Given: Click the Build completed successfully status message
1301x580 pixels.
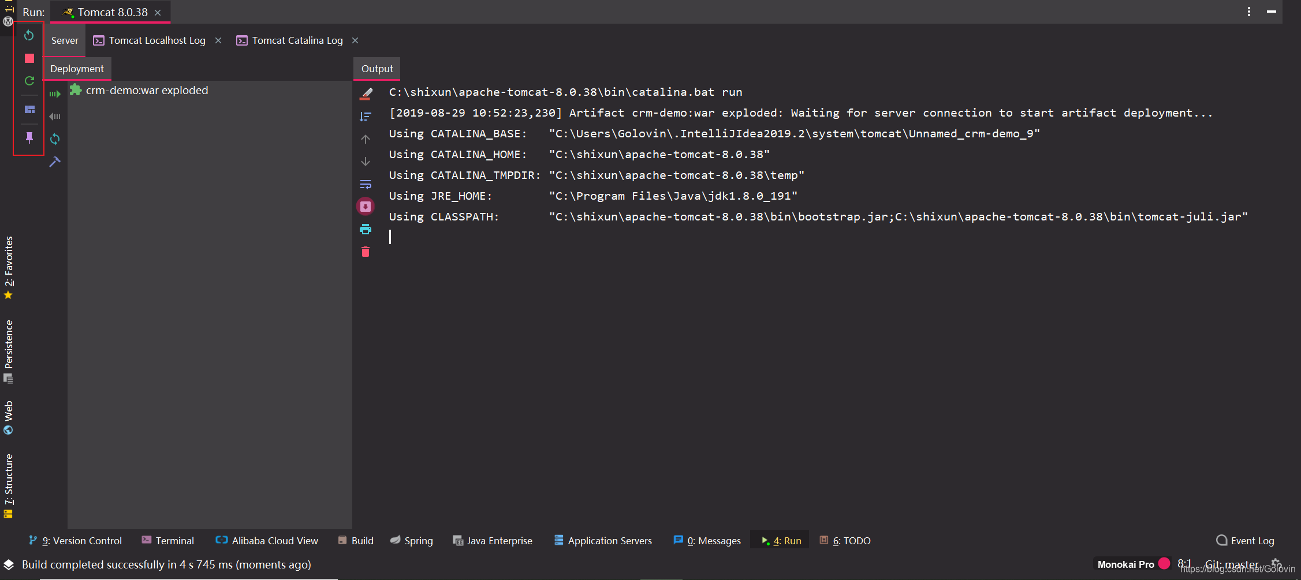Looking at the screenshot, I should click(x=166, y=564).
